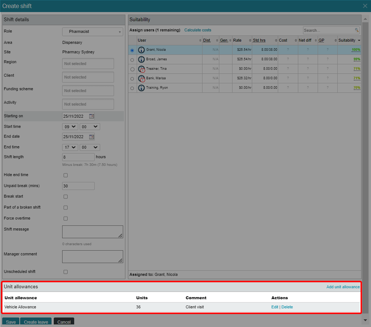Click the warning info icon for Bank, Marisa
This screenshot has width=371, height=327.
click(x=141, y=79)
